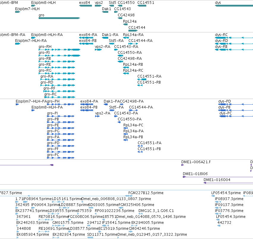Click the vps2 gene label
253x239 pixels.
tap(99, 3)
